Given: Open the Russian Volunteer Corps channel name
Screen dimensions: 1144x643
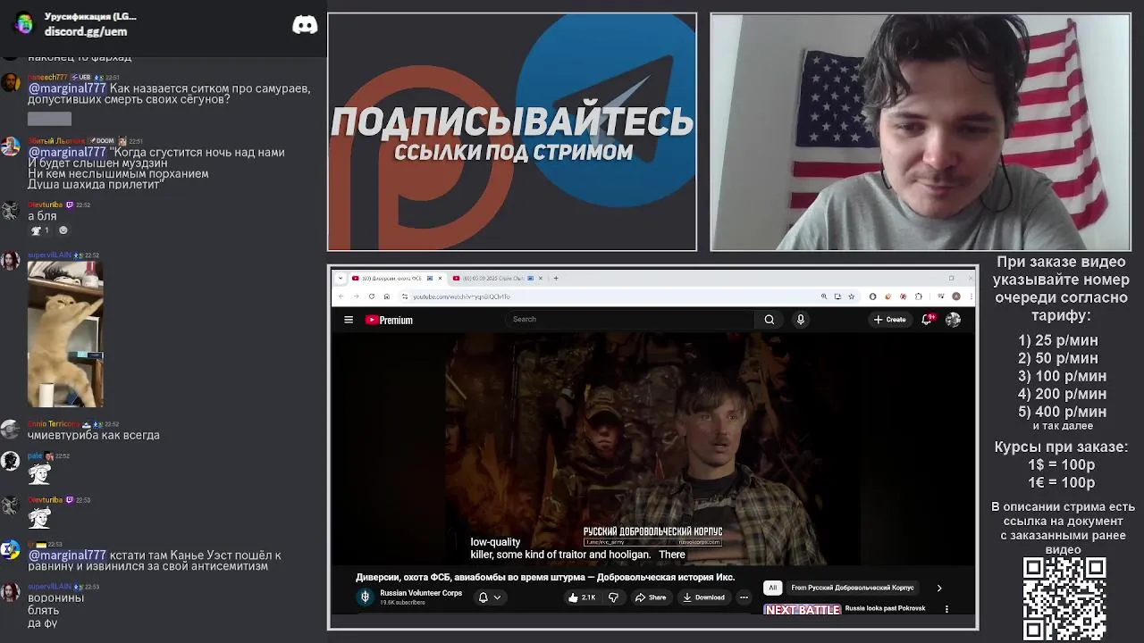Looking at the screenshot, I should point(421,593).
